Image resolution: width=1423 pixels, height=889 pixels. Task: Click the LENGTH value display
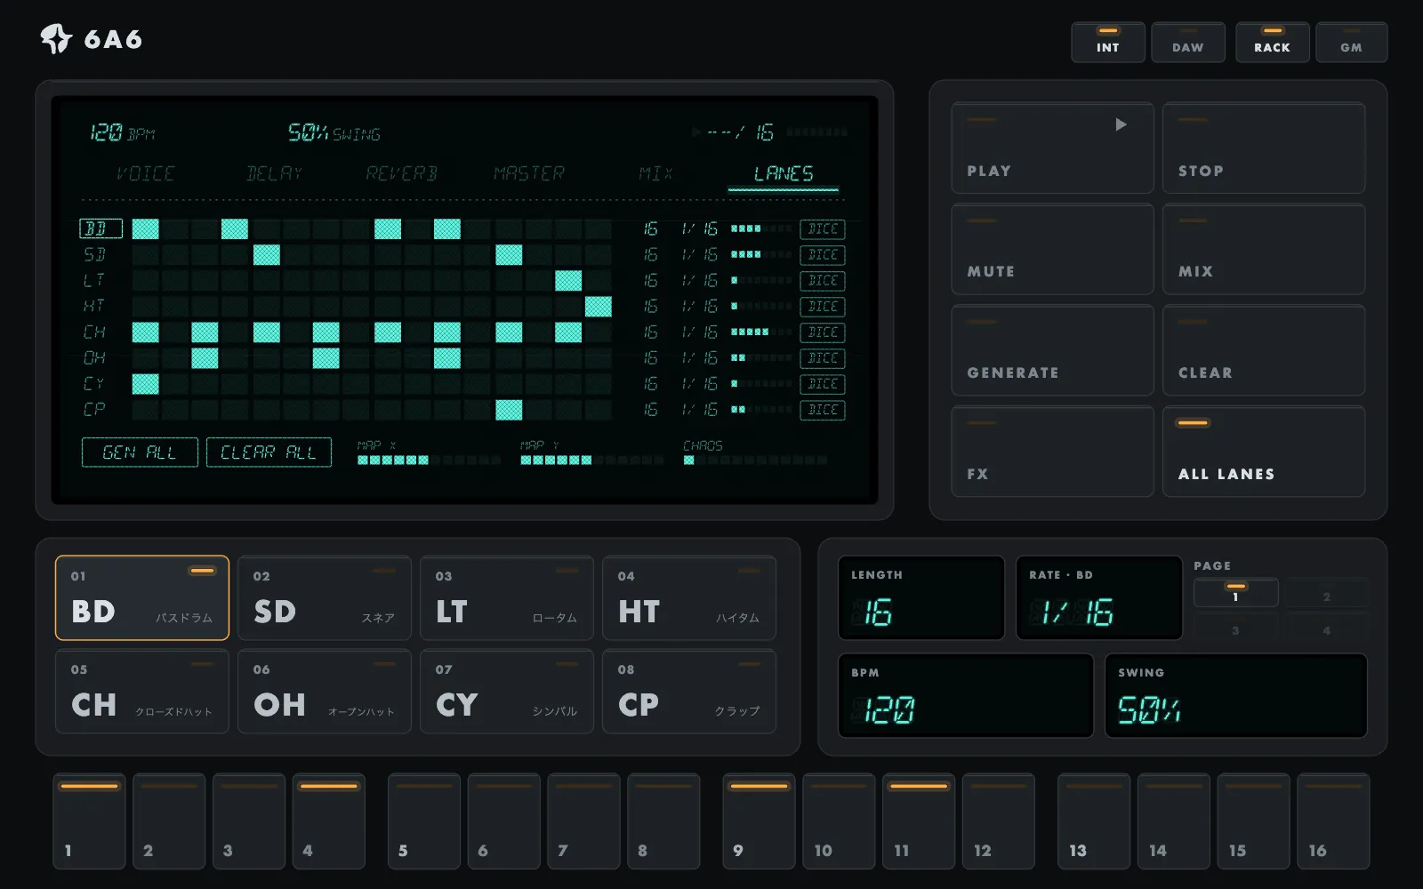(x=921, y=598)
